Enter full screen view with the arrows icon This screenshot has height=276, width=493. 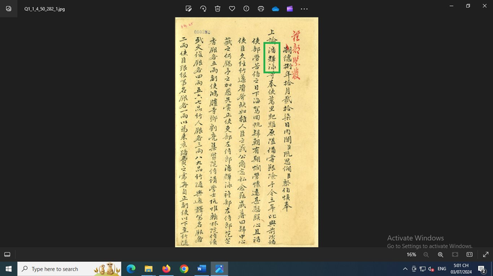[485, 254]
